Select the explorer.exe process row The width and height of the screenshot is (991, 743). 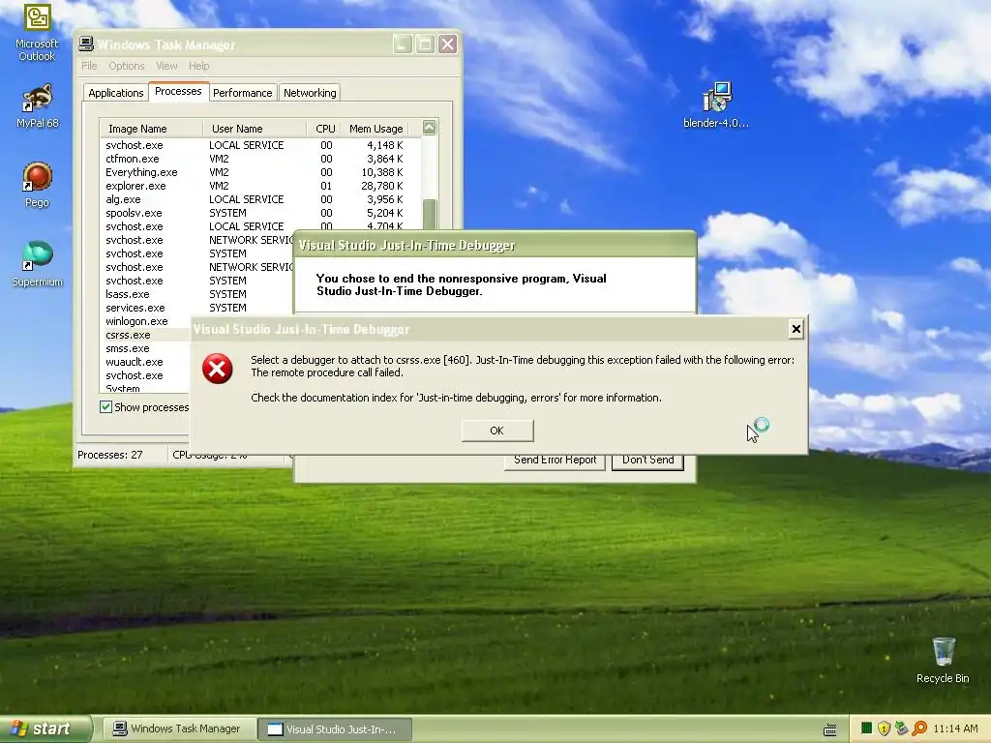(x=259, y=186)
